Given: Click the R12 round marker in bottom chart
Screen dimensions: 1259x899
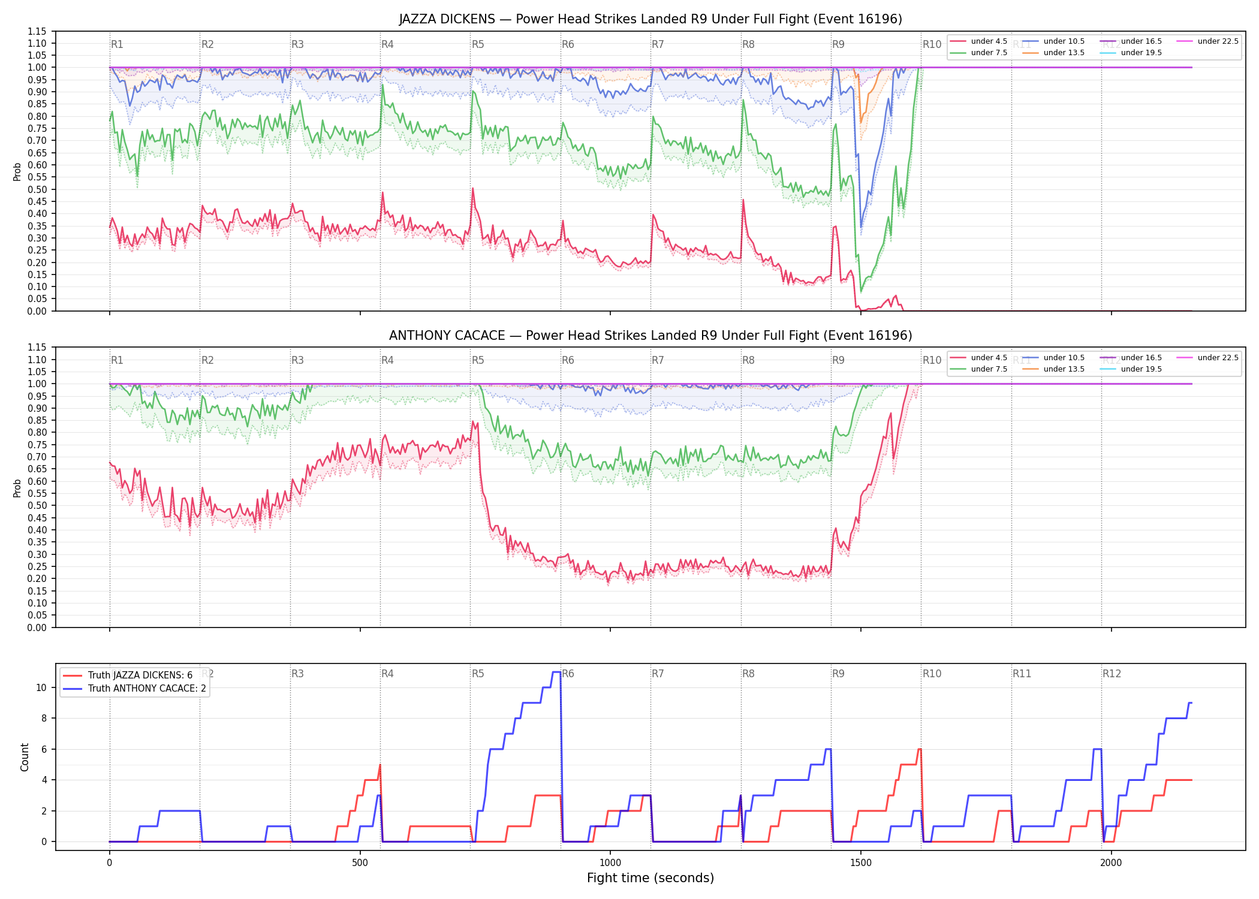Looking at the screenshot, I should tap(1112, 674).
